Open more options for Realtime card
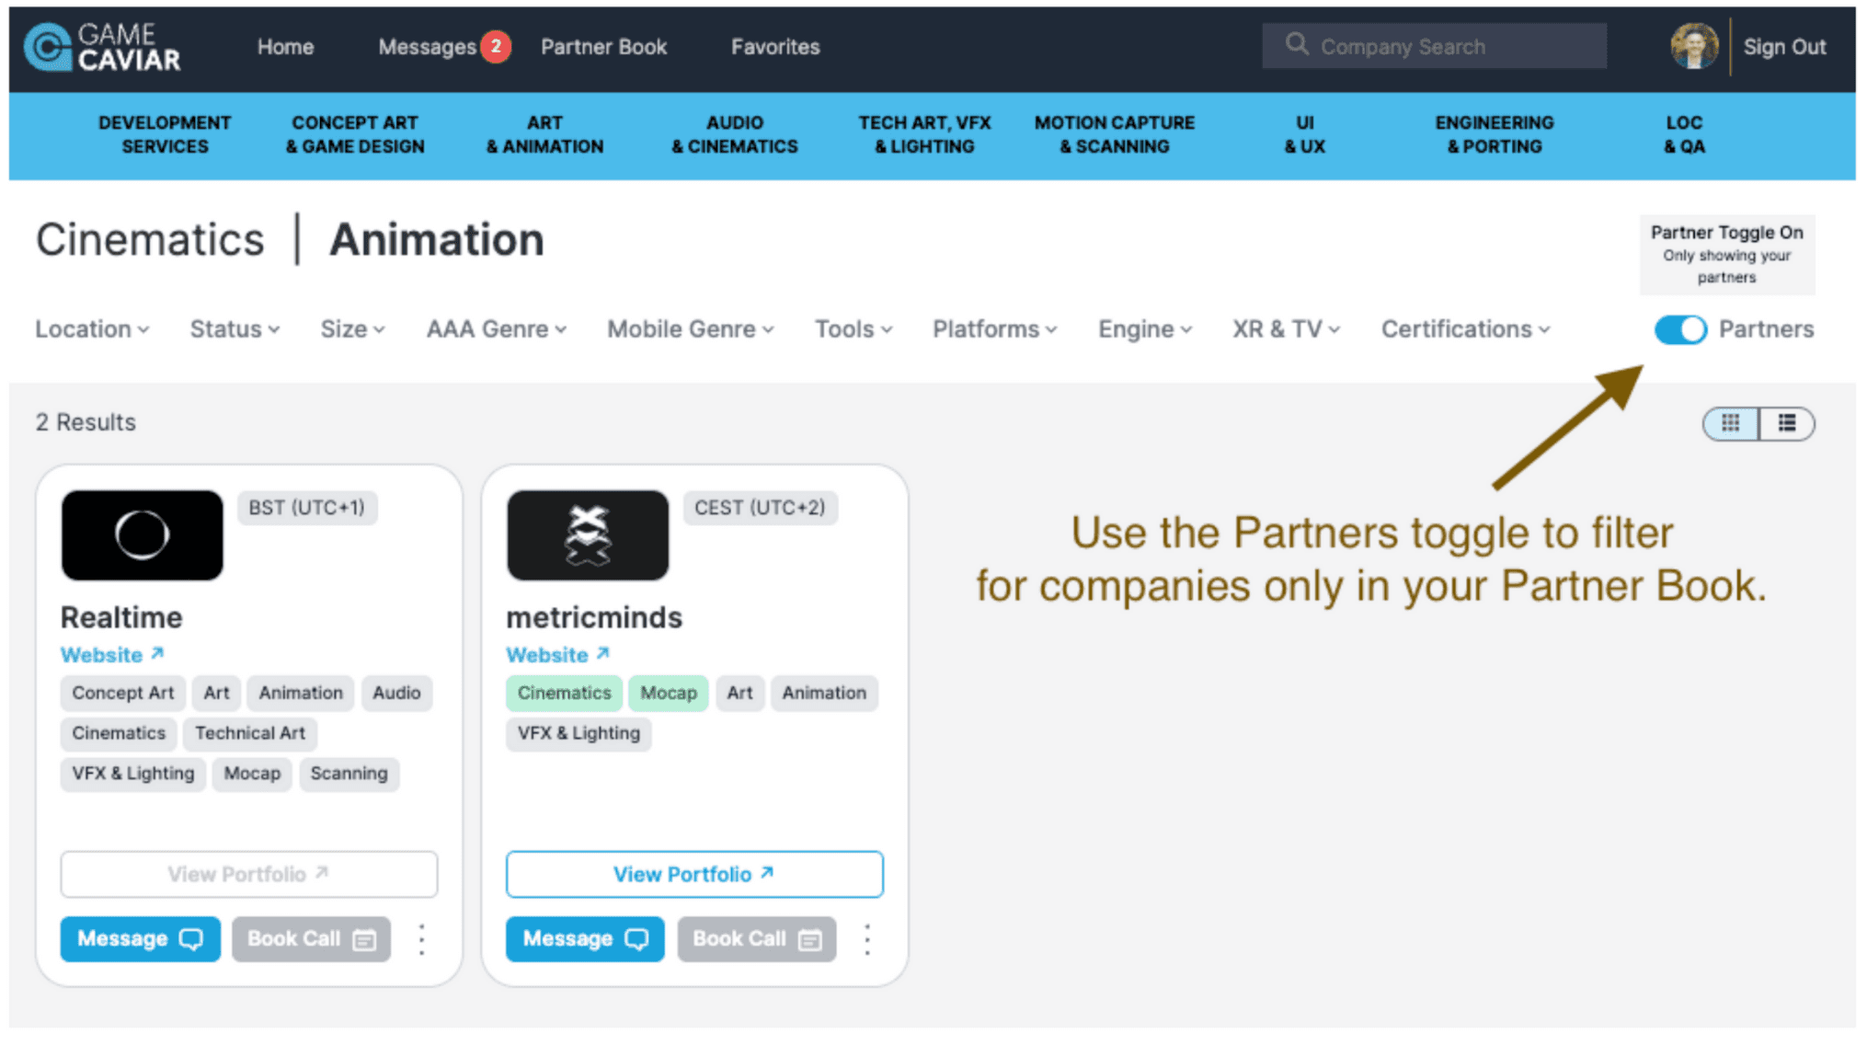 [x=421, y=939]
